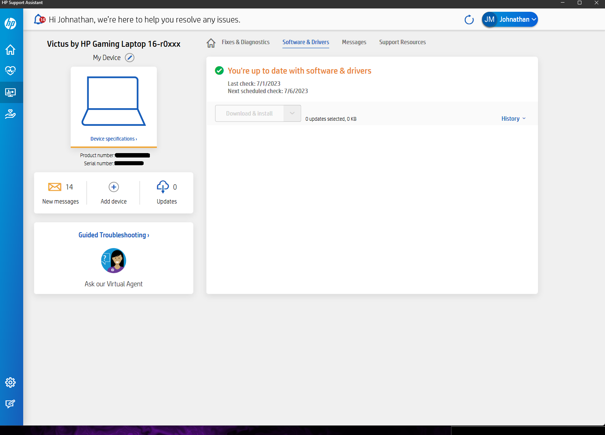Start Guided Troubleshooting
Image resolution: width=605 pixels, height=435 pixels.
pyautogui.click(x=113, y=235)
